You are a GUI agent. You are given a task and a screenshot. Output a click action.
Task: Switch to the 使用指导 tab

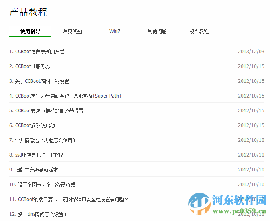30,31
